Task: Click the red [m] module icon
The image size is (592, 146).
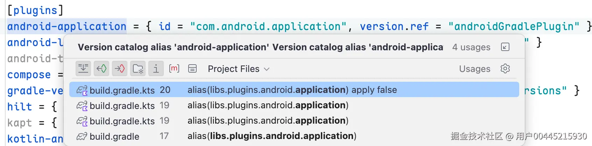Action: click(x=174, y=68)
